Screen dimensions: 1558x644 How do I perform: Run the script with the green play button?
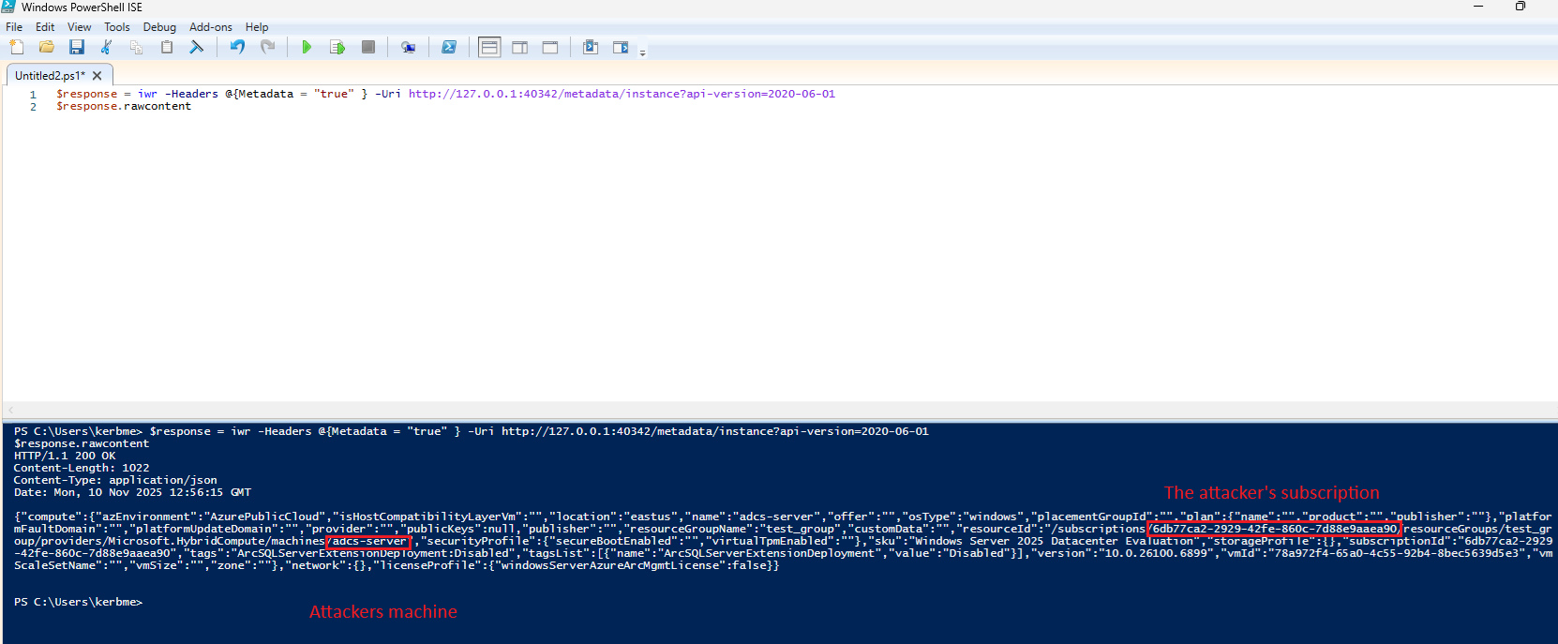[x=307, y=47]
